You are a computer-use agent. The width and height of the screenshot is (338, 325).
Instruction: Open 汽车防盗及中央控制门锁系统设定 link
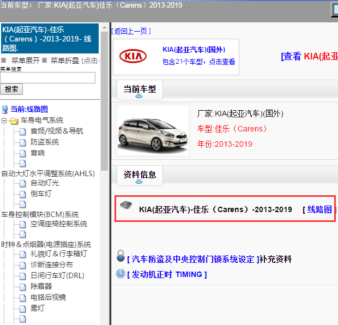pos(193,259)
